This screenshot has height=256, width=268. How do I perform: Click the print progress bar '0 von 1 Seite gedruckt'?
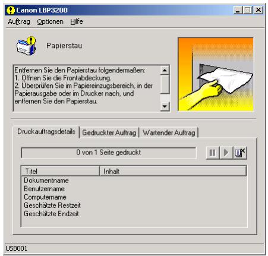pos(109,153)
